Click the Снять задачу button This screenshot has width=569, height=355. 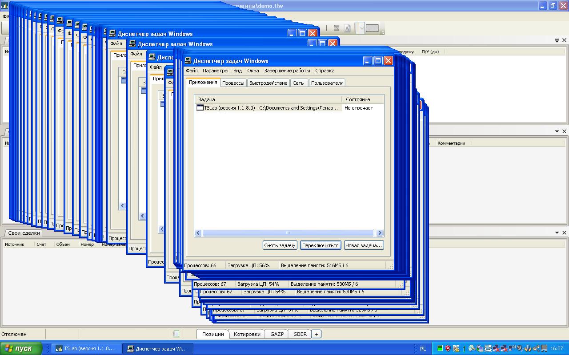pos(280,245)
